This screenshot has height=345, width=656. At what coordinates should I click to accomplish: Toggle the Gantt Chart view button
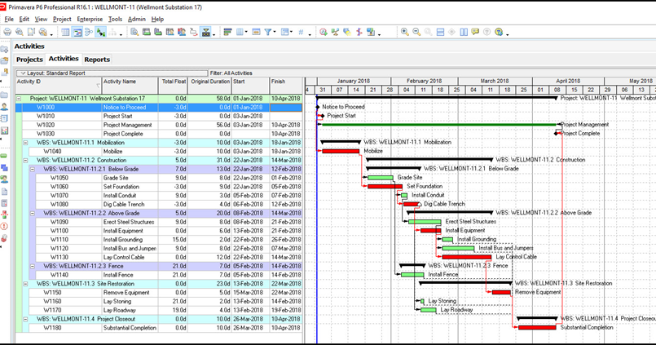point(77,33)
